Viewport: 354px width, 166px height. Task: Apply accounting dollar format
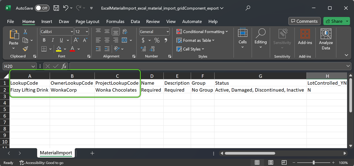[143, 40]
